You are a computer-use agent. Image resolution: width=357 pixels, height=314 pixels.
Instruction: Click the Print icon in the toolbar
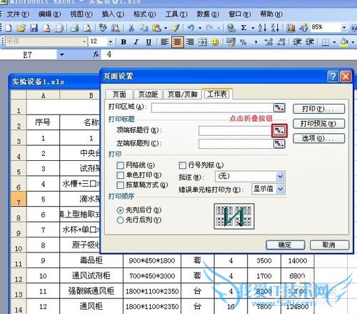74,28
